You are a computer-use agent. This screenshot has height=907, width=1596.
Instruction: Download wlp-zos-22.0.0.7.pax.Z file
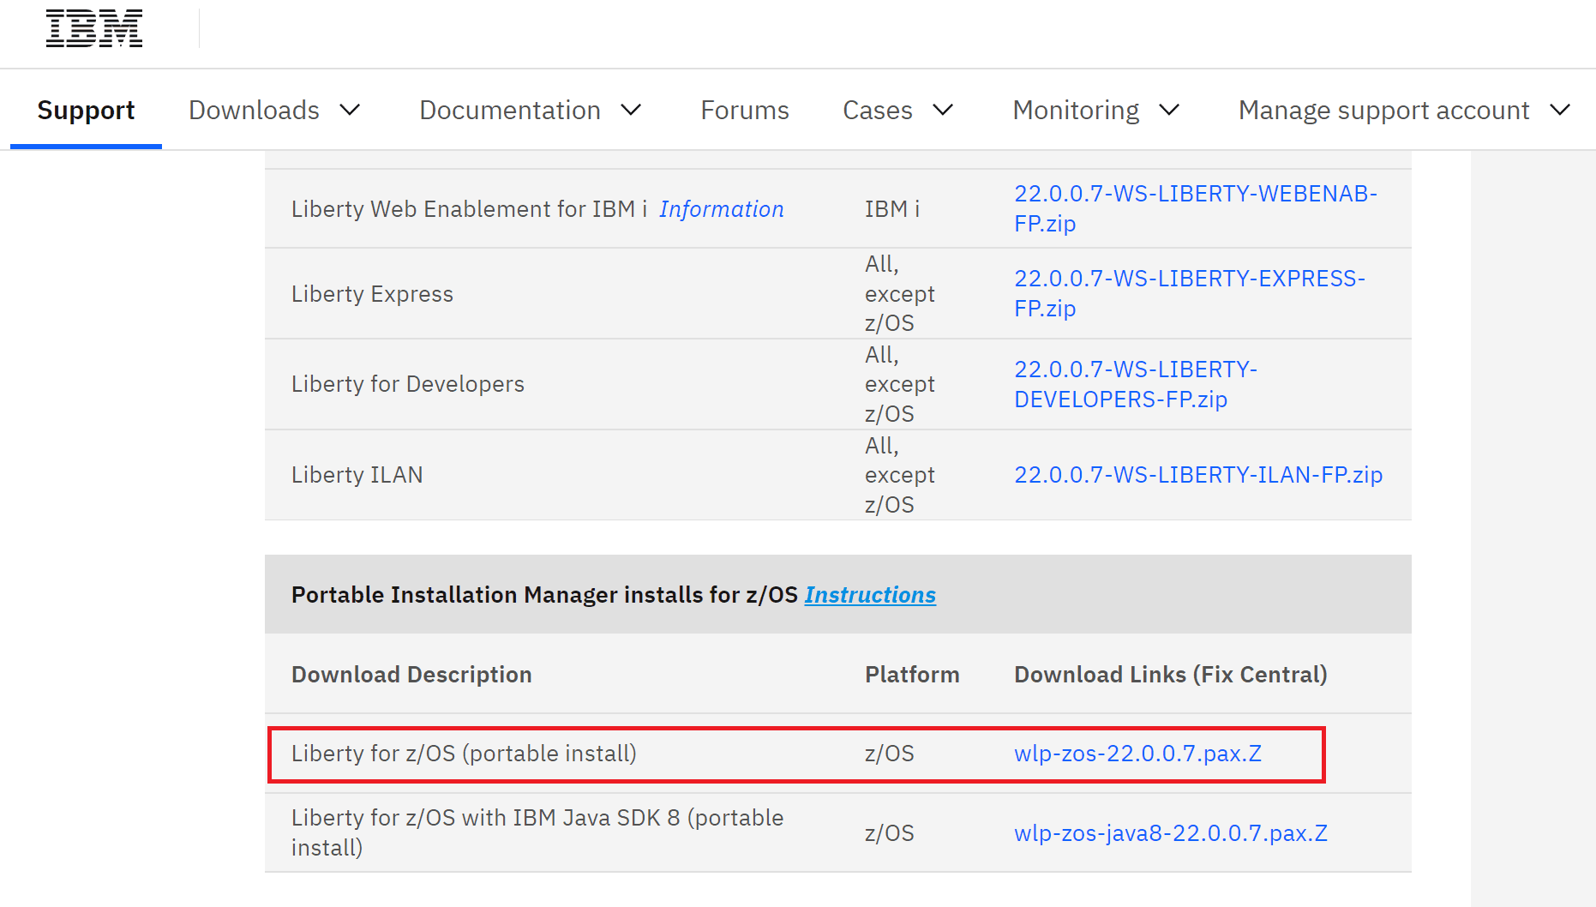[1137, 754]
